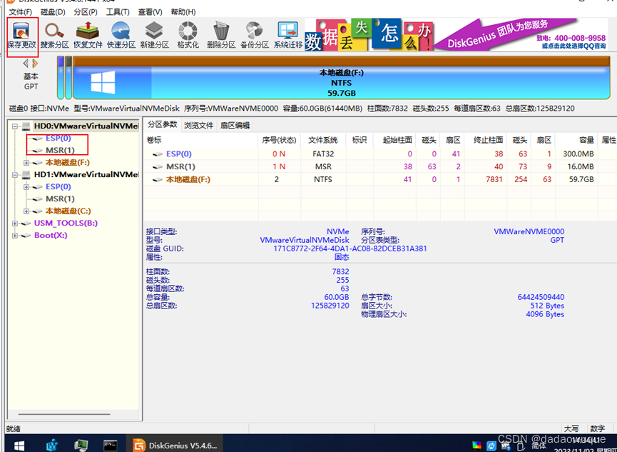Screen dimensions: 617x452
Task: Go to previous disk with left arrow
Action: click(x=26, y=63)
